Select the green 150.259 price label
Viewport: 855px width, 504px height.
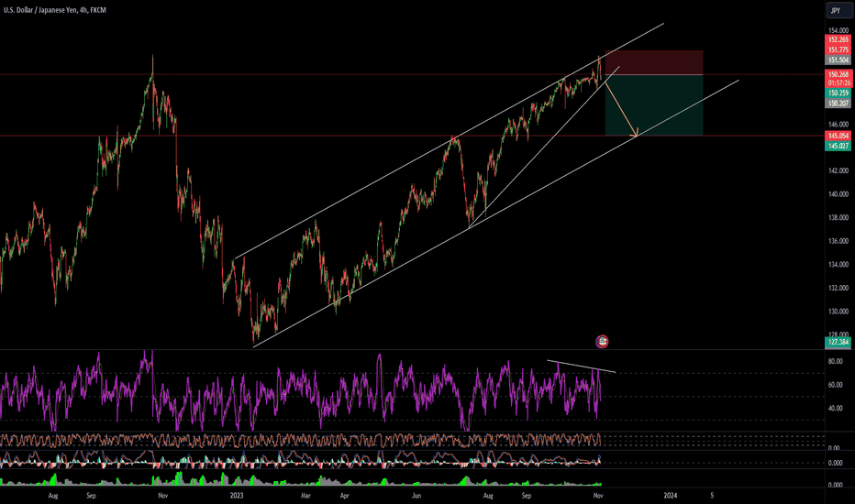[838, 93]
